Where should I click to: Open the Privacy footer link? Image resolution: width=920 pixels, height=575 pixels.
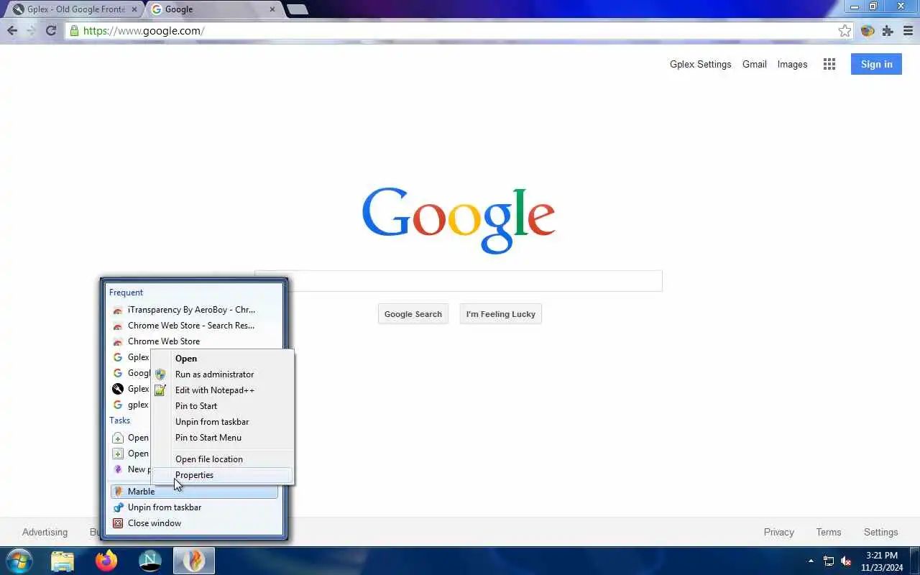tap(779, 532)
